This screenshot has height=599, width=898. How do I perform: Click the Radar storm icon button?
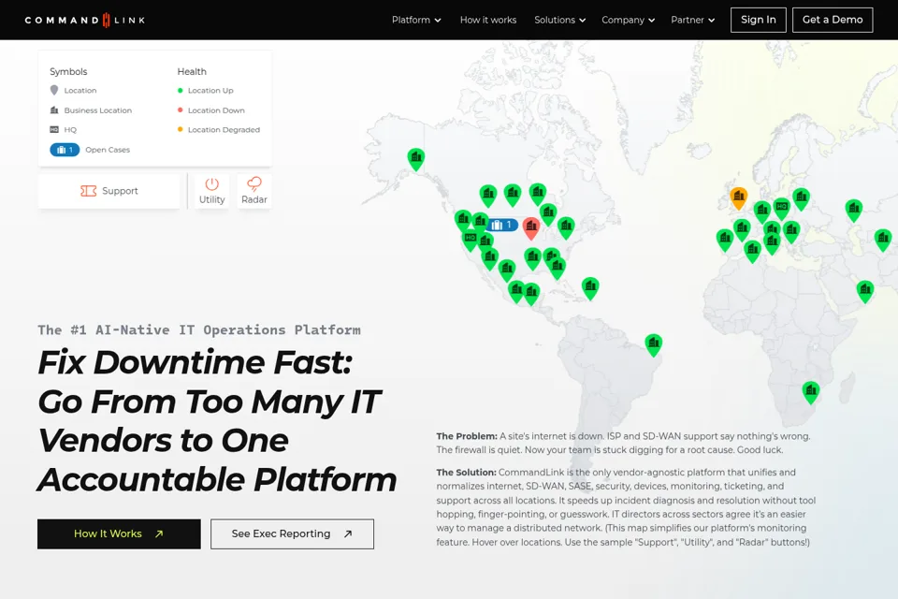pyautogui.click(x=254, y=191)
